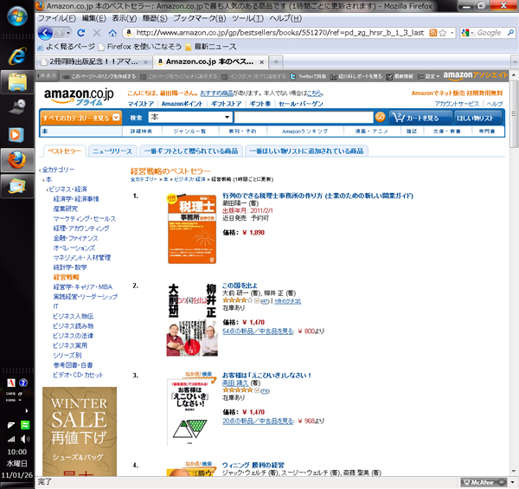Image resolution: width=519 pixels, height=489 pixels.
Task: Click the RSS feed icon in address bar
Action: coord(433,32)
